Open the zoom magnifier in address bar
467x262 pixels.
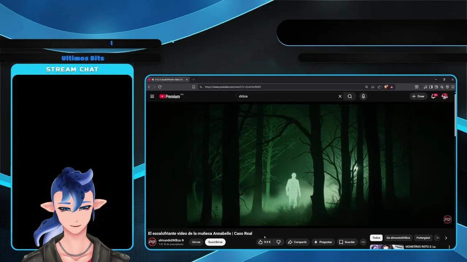[367, 87]
